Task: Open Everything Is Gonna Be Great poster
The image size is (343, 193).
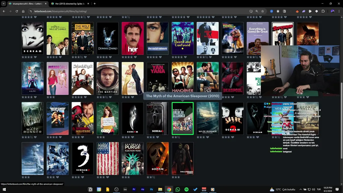Action: pyautogui.click(x=258, y=38)
